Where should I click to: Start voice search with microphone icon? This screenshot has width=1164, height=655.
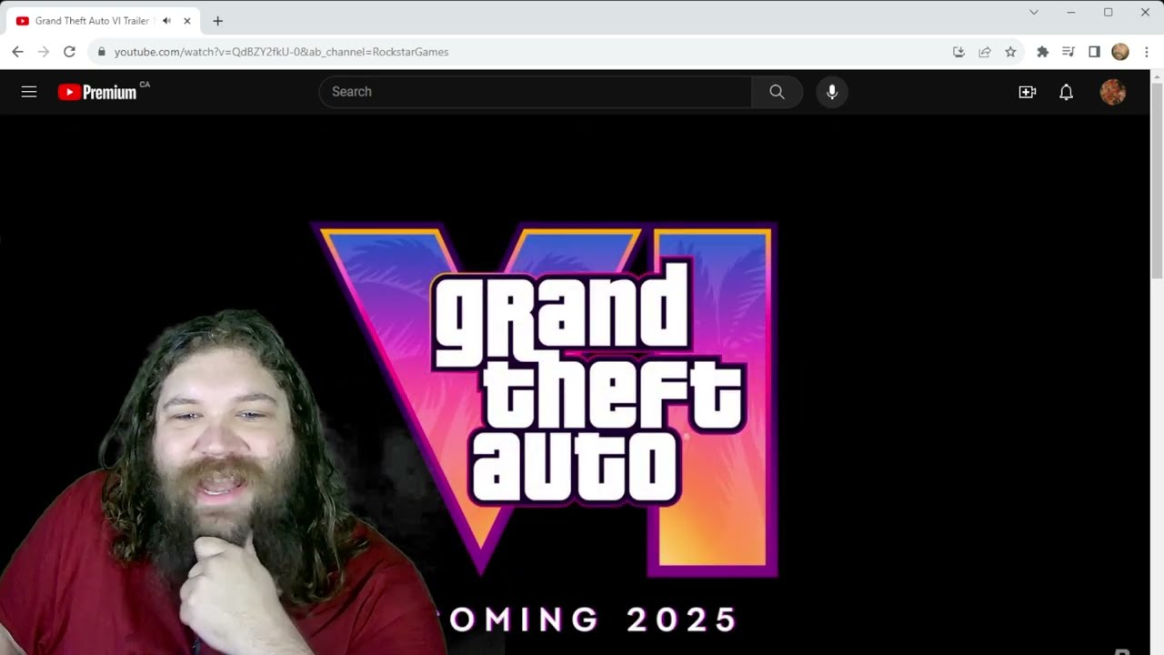831,92
